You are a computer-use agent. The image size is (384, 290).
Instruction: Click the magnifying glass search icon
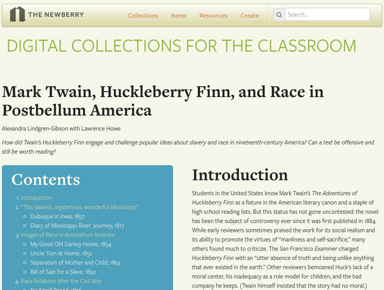tap(279, 14)
